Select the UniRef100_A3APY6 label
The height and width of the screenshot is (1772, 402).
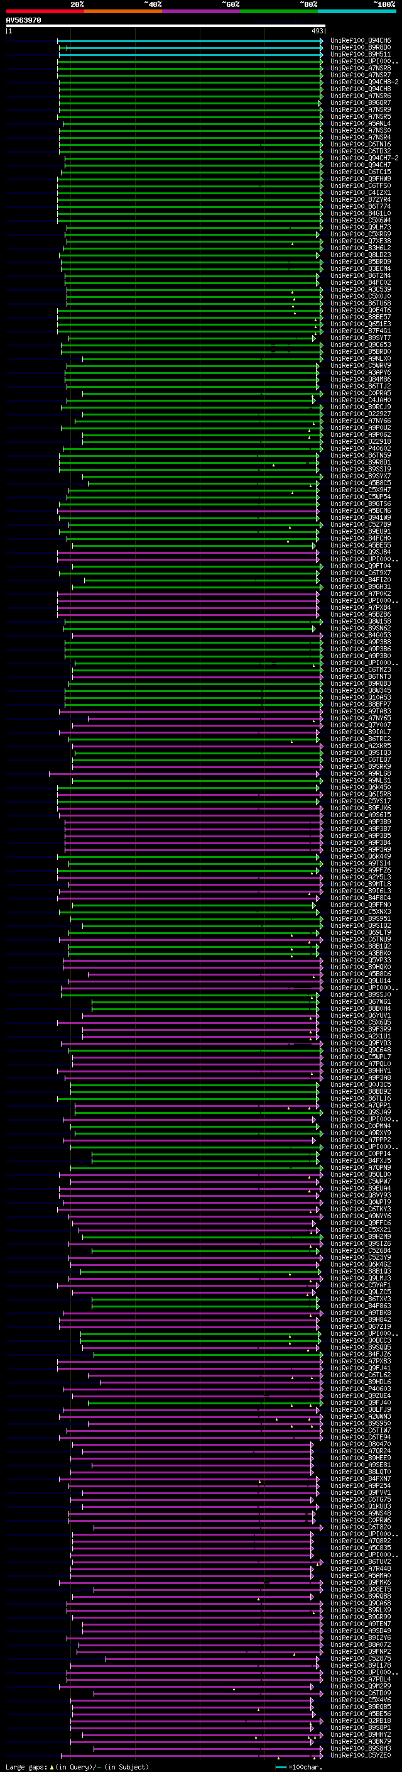pyautogui.click(x=361, y=372)
